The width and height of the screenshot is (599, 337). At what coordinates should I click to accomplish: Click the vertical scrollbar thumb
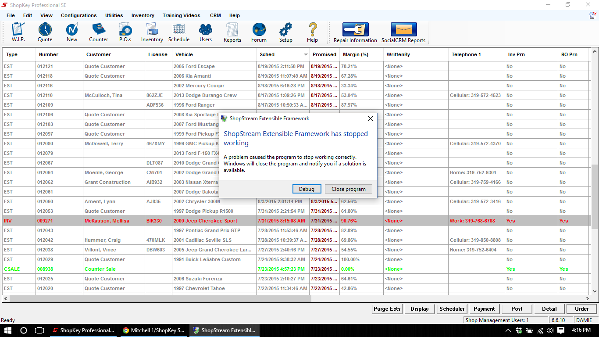595,197
